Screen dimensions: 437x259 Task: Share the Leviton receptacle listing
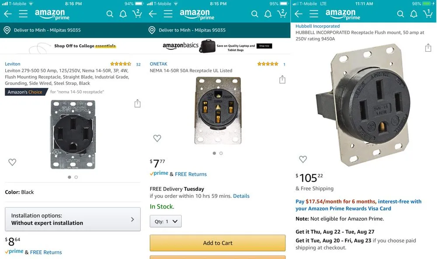tap(137, 104)
